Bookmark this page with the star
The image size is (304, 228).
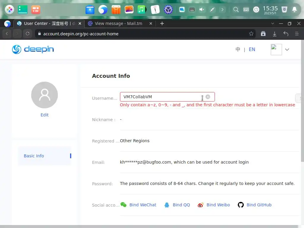251,34
